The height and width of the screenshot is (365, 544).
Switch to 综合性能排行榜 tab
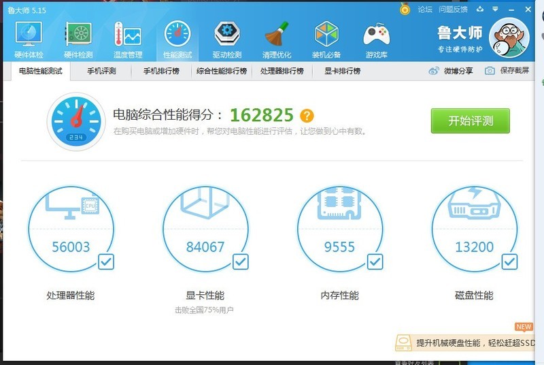(222, 72)
